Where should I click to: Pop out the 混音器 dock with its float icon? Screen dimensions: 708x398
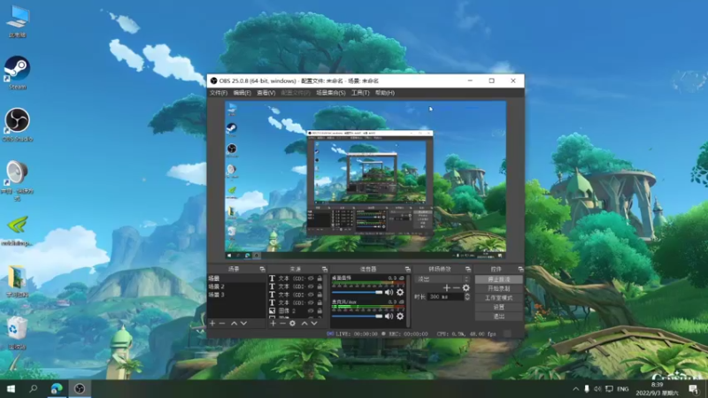(x=408, y=269)
